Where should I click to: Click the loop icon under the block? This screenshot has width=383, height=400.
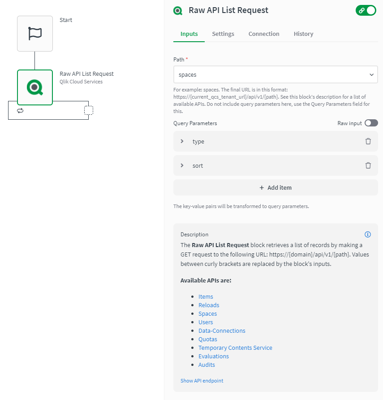pyautogui.click(x=20, y=110)
